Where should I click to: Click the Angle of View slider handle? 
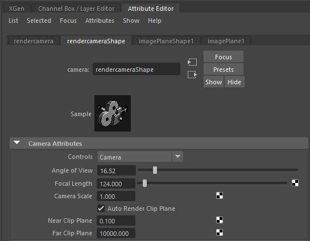[x=155, y=170]
